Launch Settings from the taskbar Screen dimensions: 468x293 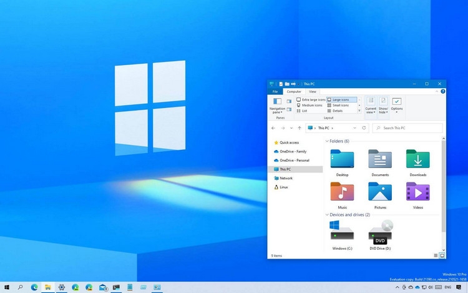point(62,287)
